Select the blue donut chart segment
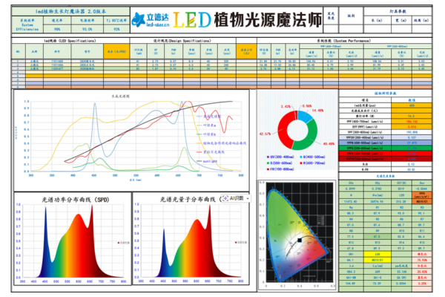The width and height of the screenshot is (445, 297). pyautogui.click(x=306, y=117)
